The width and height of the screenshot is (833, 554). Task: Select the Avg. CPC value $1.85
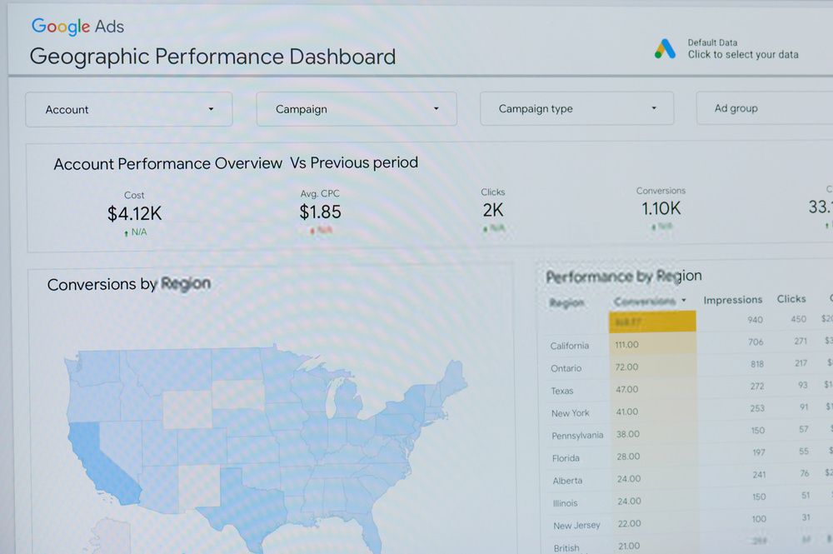point(321,212)
